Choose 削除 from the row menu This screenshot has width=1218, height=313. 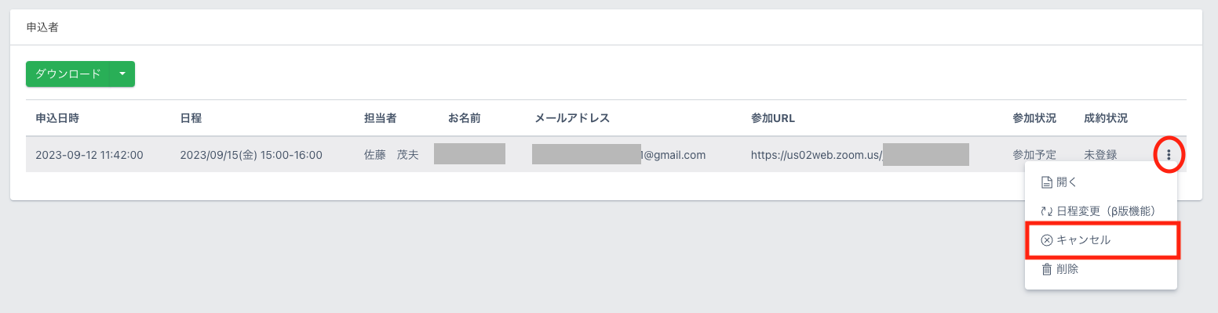coord(1067,269)
